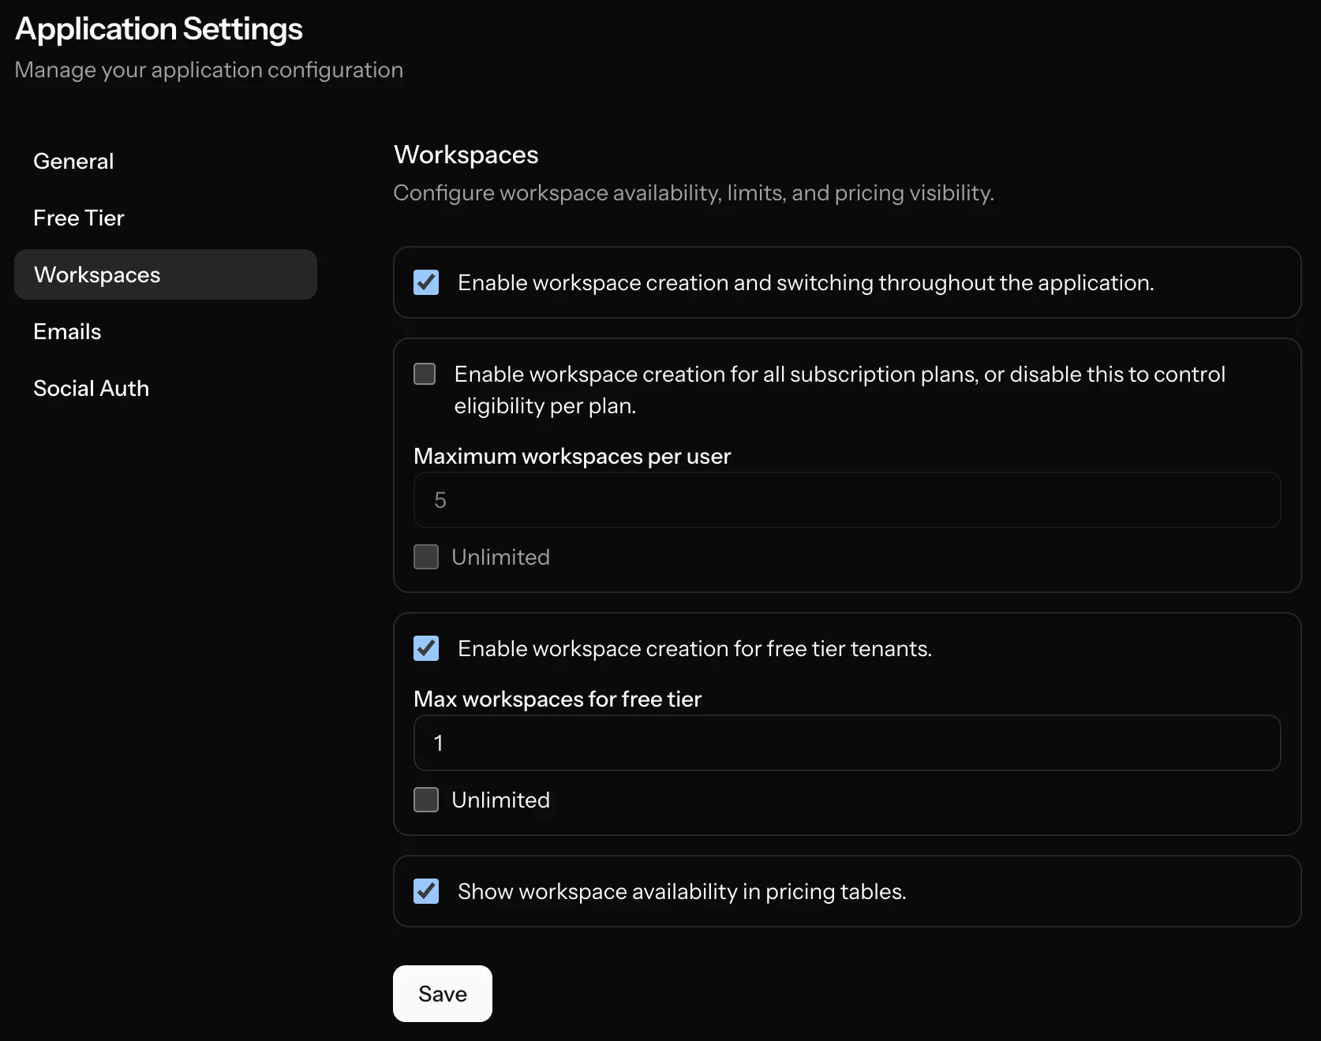Switch to the Free Tier section
Viewport: 1321px width, 1041px height.
[78, 218]
